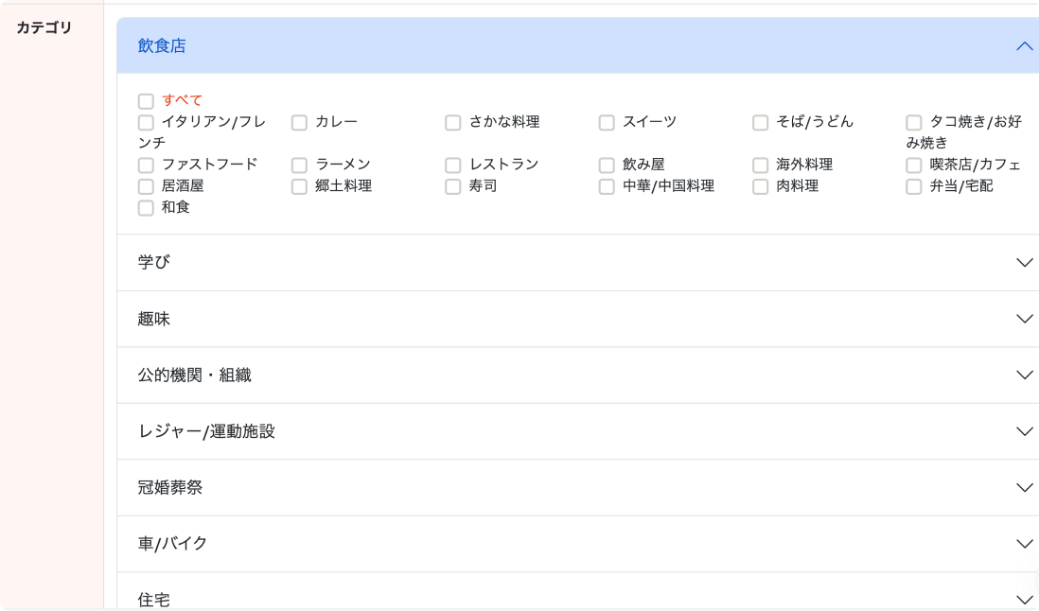Check the 居酒屋 checkbox
This screenshot has height=611, width=1039.
(x=146, y=187)
